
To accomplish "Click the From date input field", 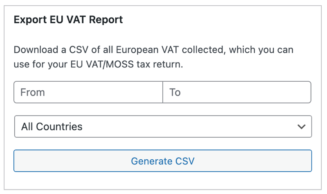I will tap(88, 92).
